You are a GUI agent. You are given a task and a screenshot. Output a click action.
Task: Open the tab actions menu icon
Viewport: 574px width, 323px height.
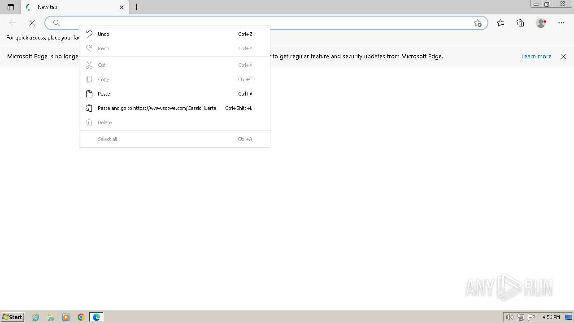click(x=11, y=7)
